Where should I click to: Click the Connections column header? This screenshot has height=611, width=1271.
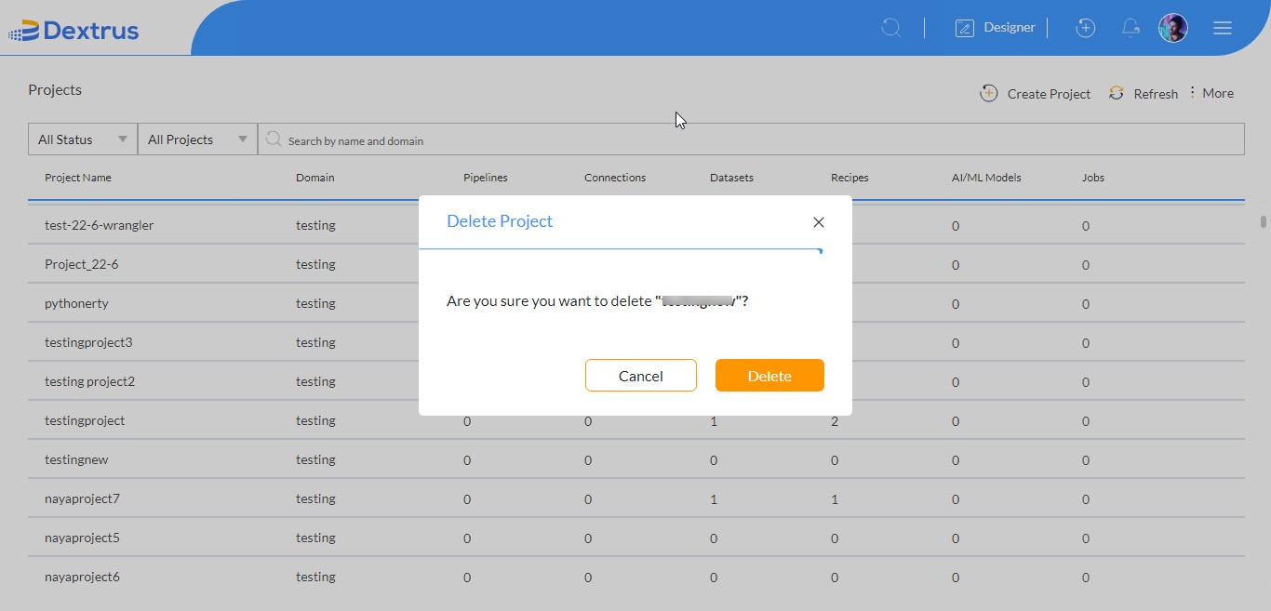[x=615, y=178]
